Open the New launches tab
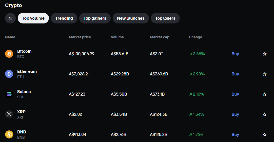Viewport: 274px width, 142px height. (131, 18)
